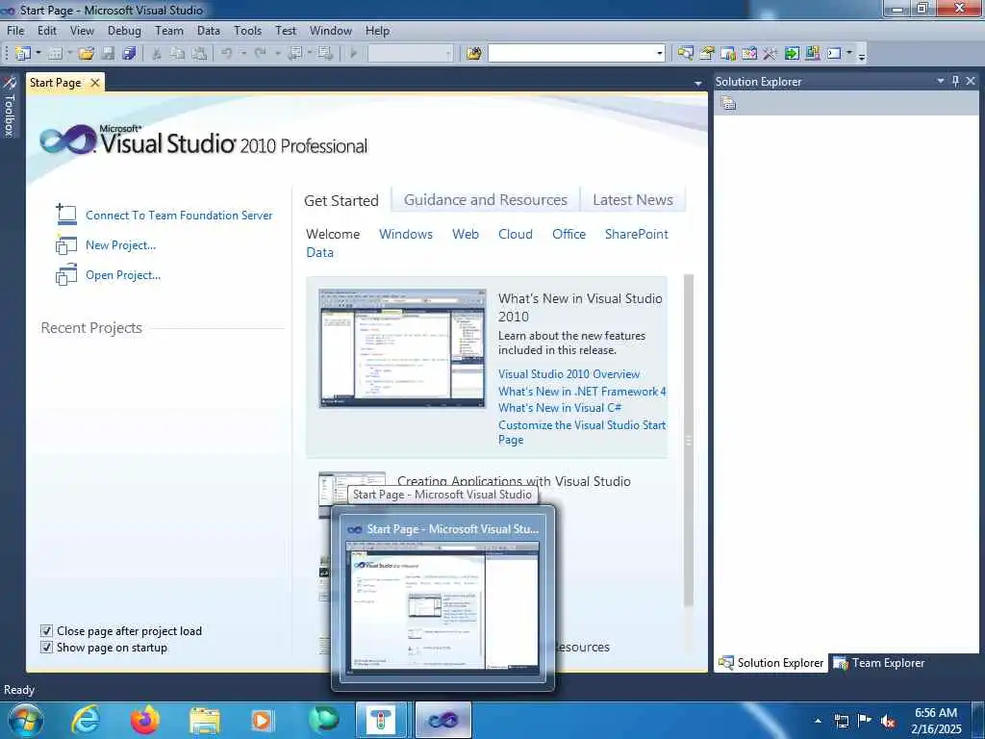Image resolution: width=985 pixels, height=739 pixels.
Task: Pin the Solution Explorer auto-hide icon
Action: 955,81
